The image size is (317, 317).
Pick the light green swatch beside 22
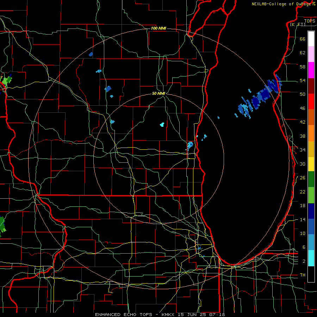[311, 195]
